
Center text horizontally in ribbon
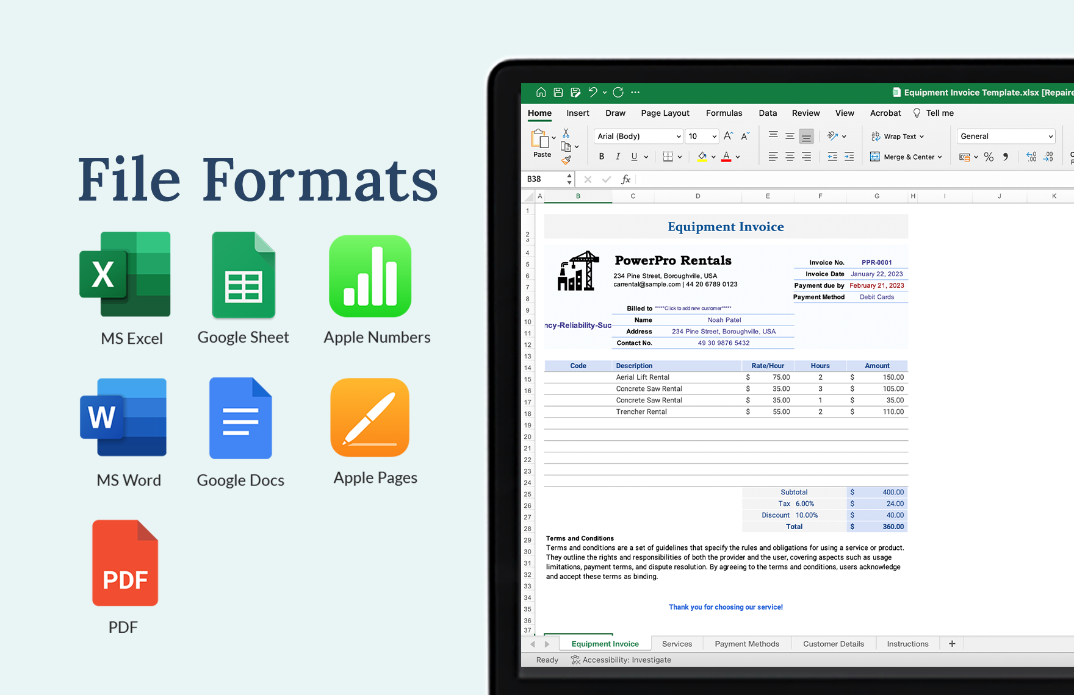coord(790,157)
